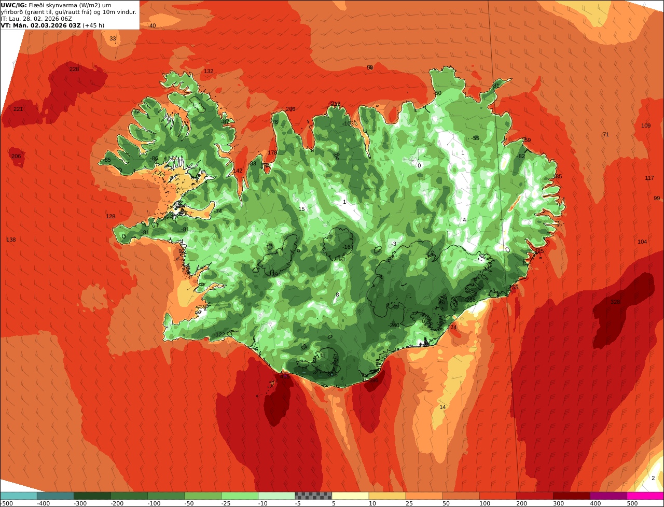
Task: Pick the dark maroon swatch between 300 and 400
Action: coord(572,496)
